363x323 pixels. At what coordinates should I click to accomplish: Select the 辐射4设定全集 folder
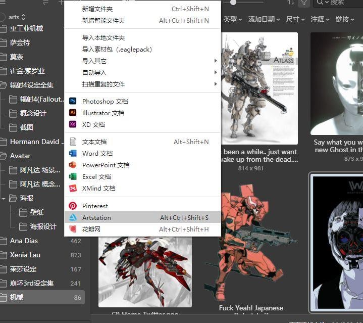pyautogui.click(x=32, y=85)
